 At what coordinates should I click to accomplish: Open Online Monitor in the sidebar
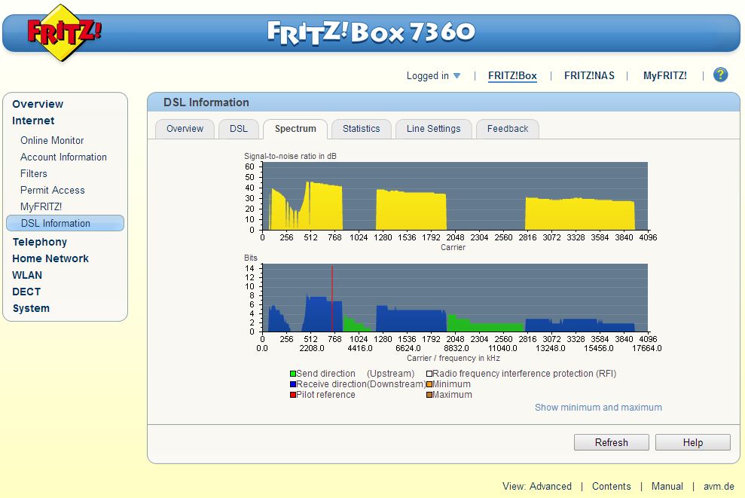point(52,140)
